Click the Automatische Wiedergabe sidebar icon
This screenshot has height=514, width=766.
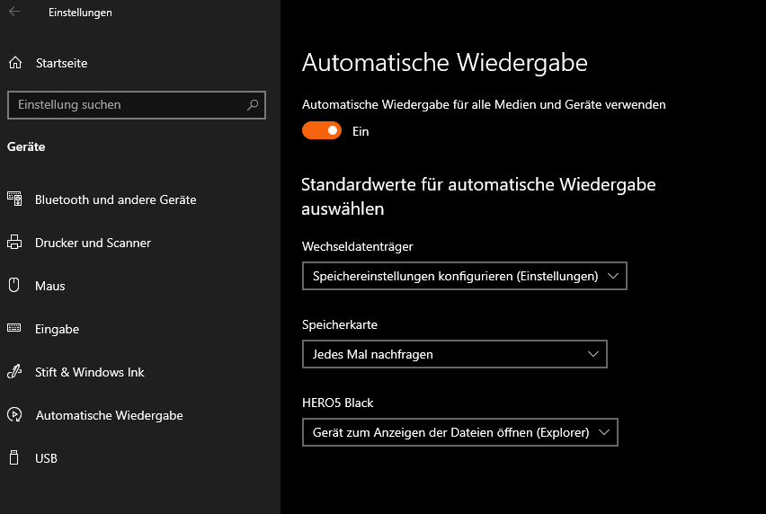pyautogui.click(x=14, y=415)
